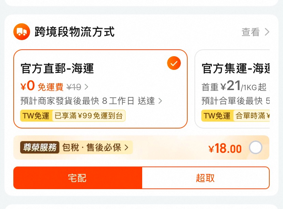The width and height of the screenshot is (283, 209).
Task: Expand the 8工作日 delivery estimate arrow
Action: pyautogui.click(x=160, y=101)
